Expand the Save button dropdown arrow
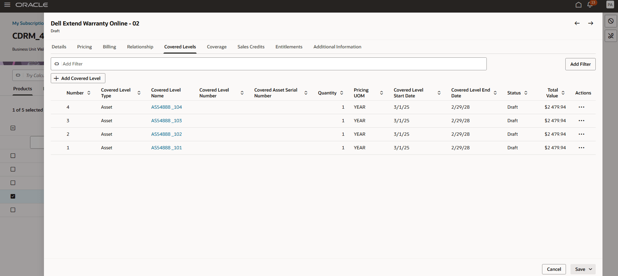Screen dimensions: 618x276 pyautogui.click(x=591, y=269)
